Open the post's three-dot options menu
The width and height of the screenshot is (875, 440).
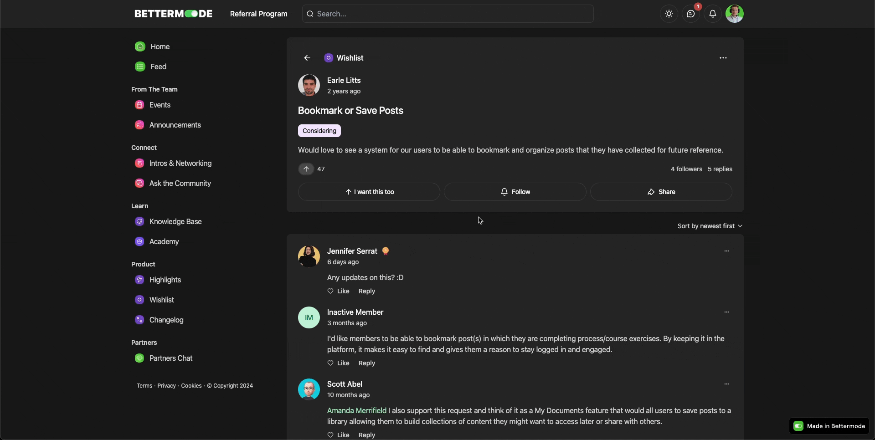pyautogui.click(x=723, y=58)
